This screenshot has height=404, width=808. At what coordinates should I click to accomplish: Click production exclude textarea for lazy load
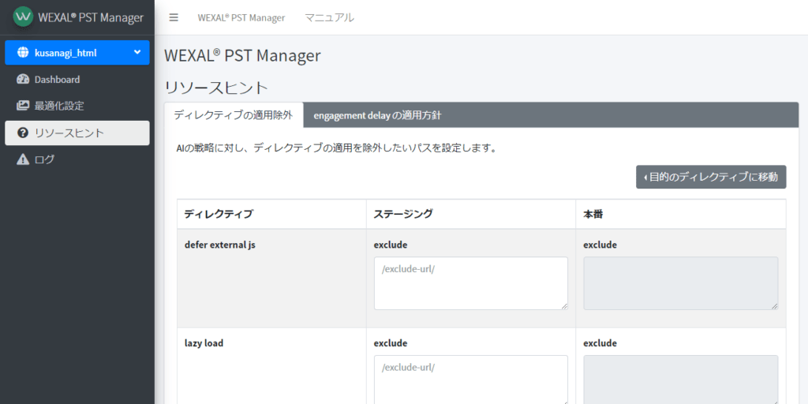[681, 380]
